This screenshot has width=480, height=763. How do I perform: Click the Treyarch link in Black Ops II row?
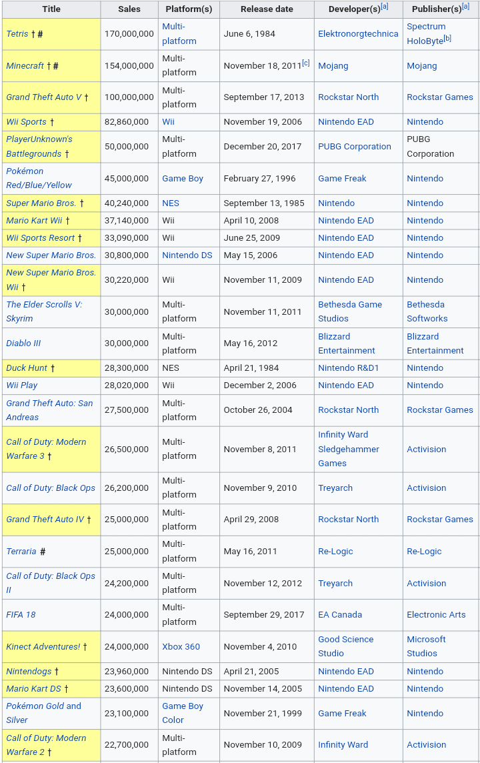(335, 584)
